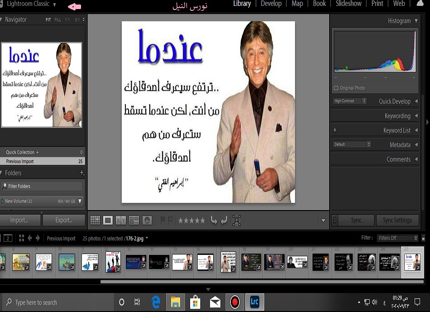Image resolution: width=430 pixels, height=312 pixels.
Task: Flag the photo as picked
Action: [163, 220]
